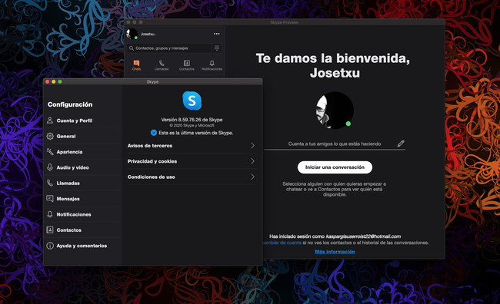Click the Versión 8.59.76.26 de Skype text
500x304 pixels.
click(192, 120)
